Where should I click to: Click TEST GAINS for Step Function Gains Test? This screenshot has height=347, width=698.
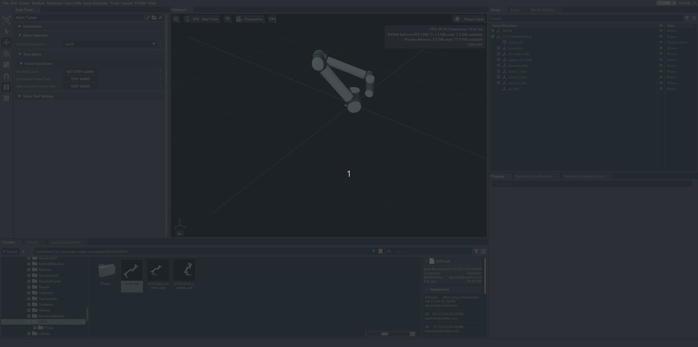point(80,86)
